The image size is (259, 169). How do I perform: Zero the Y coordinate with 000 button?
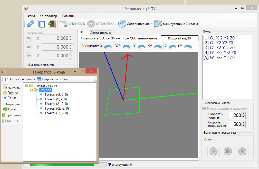(x=28, y=47)
